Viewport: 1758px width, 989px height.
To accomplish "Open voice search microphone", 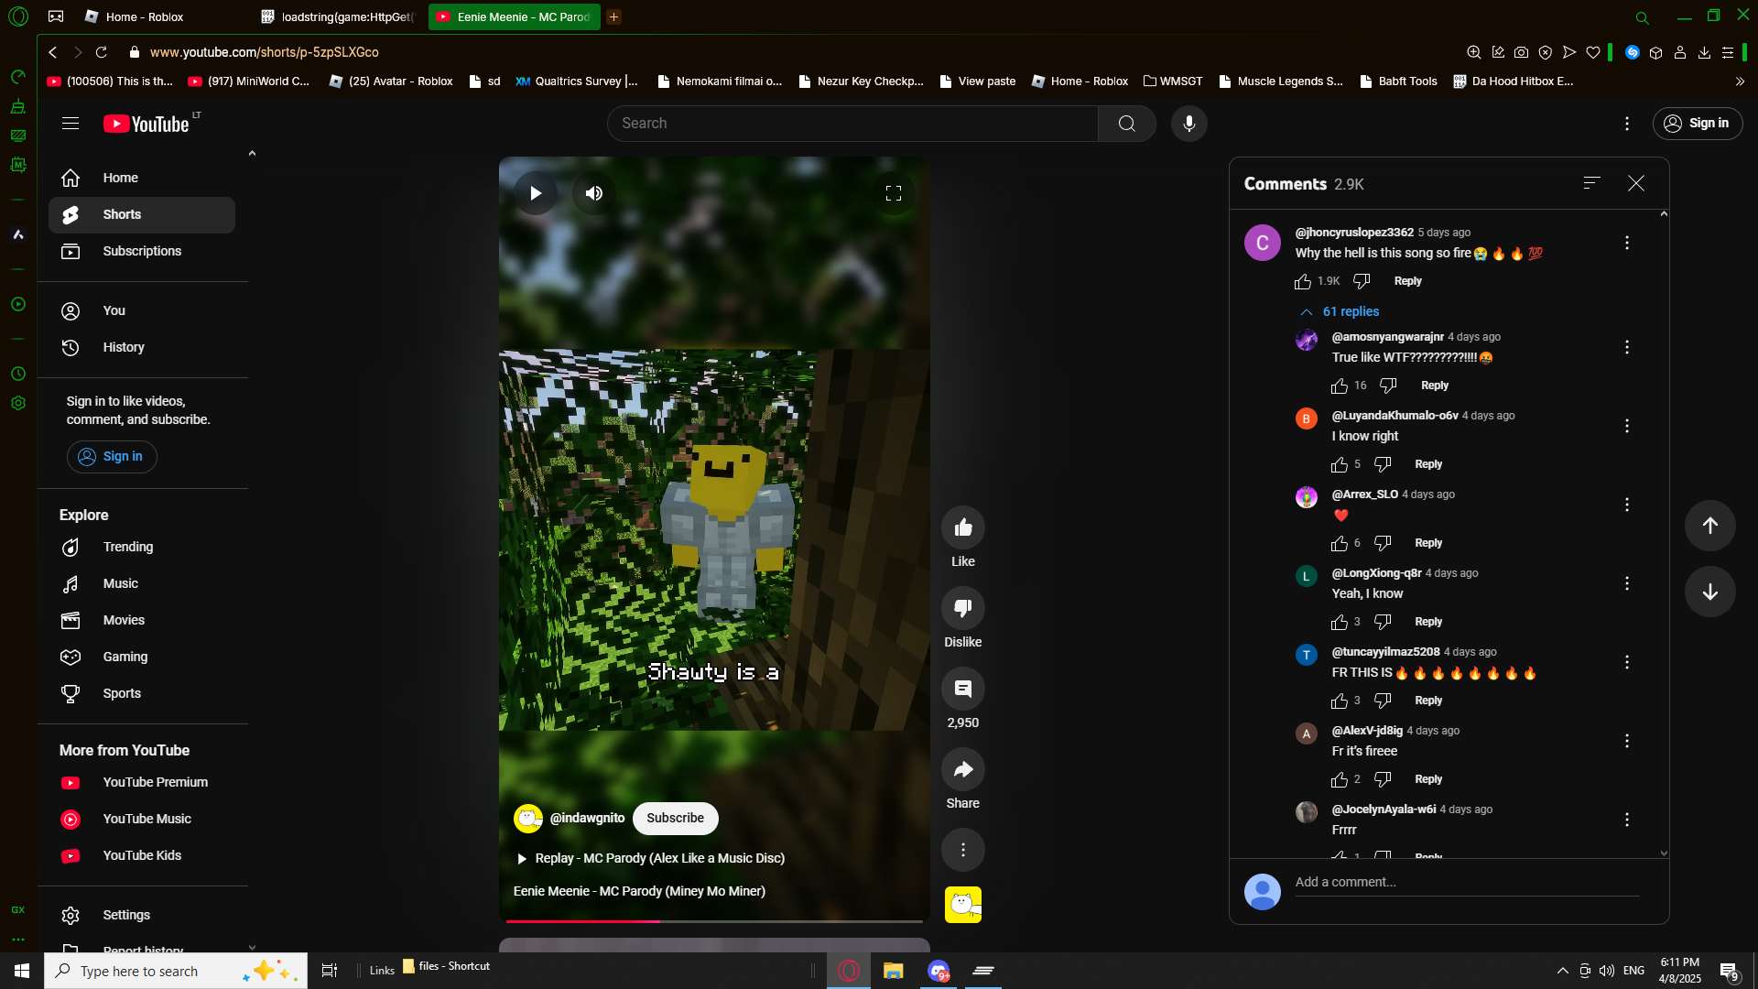I will (x=1188, y=124).
